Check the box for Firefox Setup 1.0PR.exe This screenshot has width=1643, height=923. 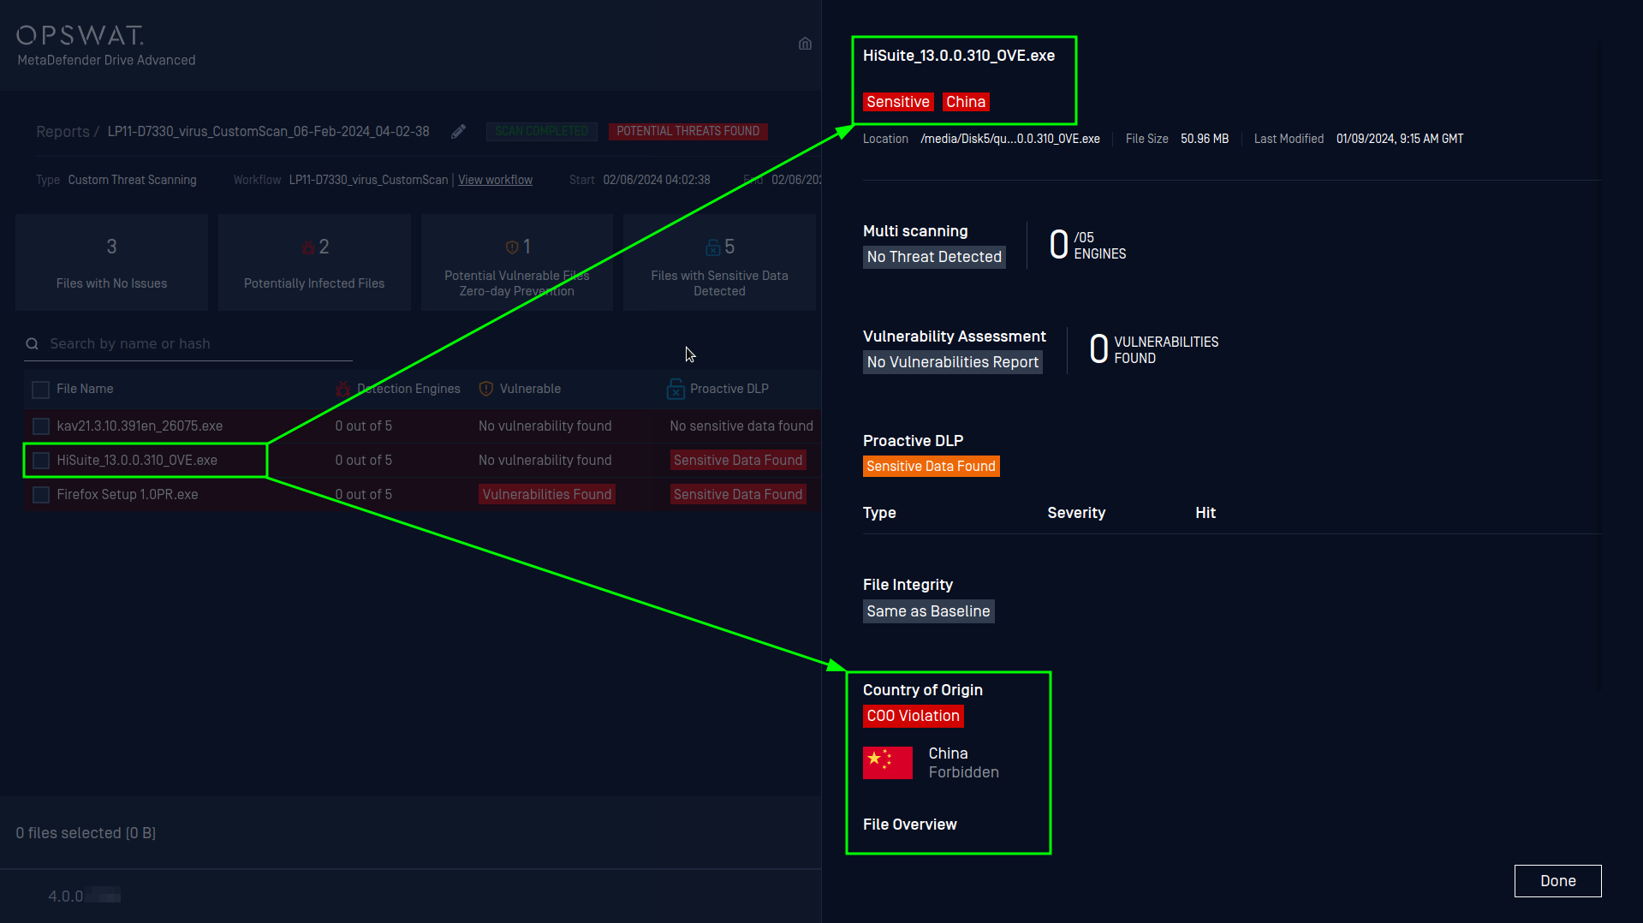40,495
